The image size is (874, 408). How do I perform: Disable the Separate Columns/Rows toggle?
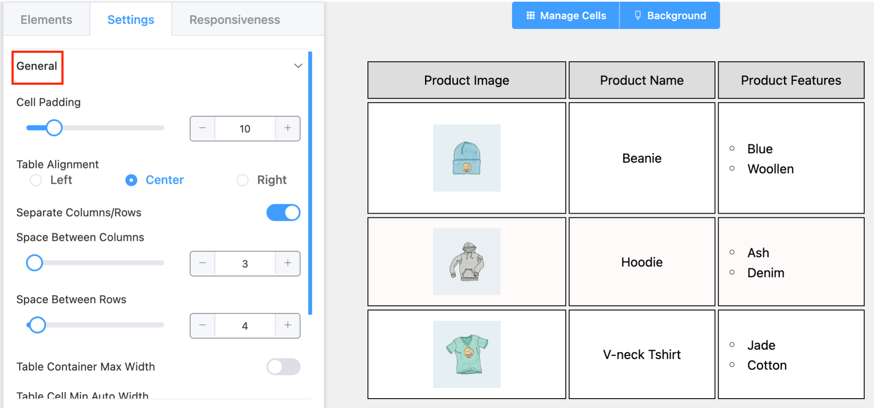(283, 212)
